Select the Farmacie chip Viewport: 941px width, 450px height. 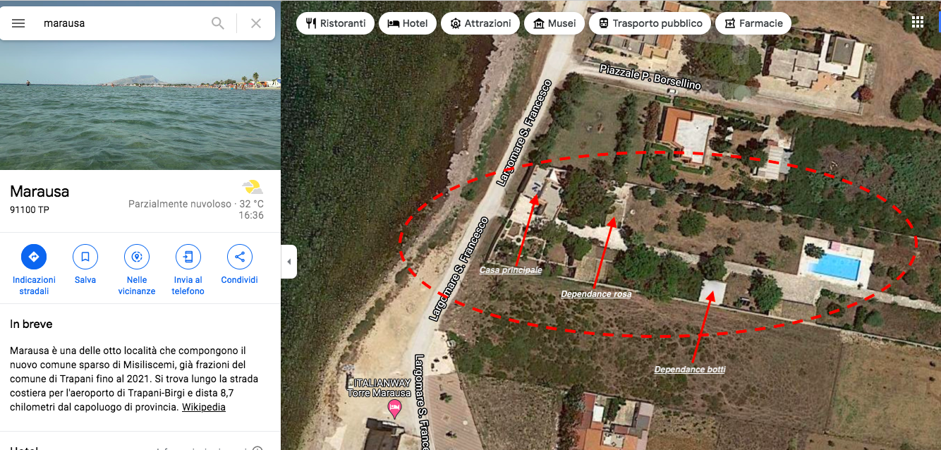753,23
